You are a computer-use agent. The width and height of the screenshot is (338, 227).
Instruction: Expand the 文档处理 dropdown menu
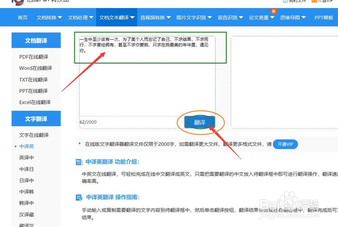[x=80, y=18]
